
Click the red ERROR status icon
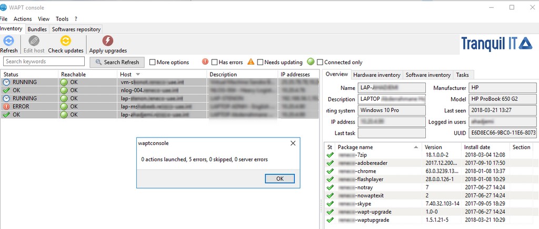point(6,106)
